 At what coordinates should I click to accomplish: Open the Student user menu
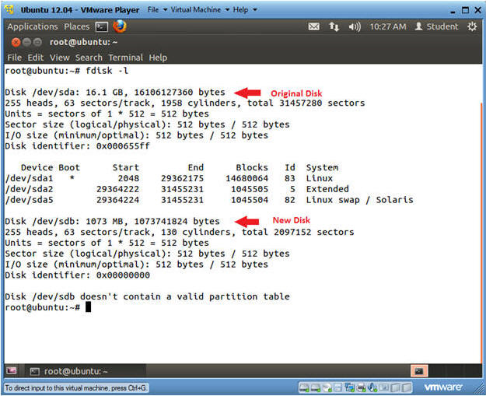(x=436, y=26)
